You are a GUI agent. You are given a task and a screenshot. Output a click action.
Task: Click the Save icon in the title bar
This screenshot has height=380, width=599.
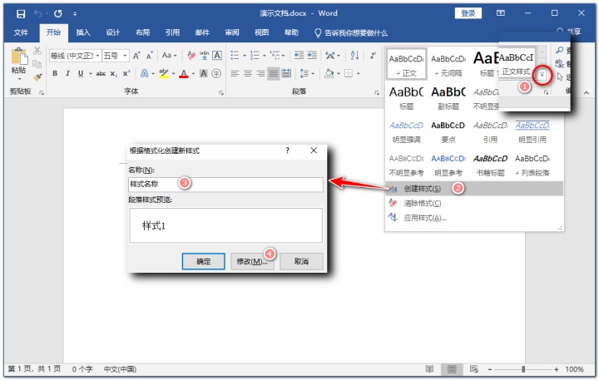[21, 14]
